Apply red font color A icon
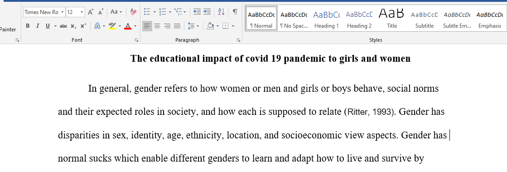 tap(128, 26)
